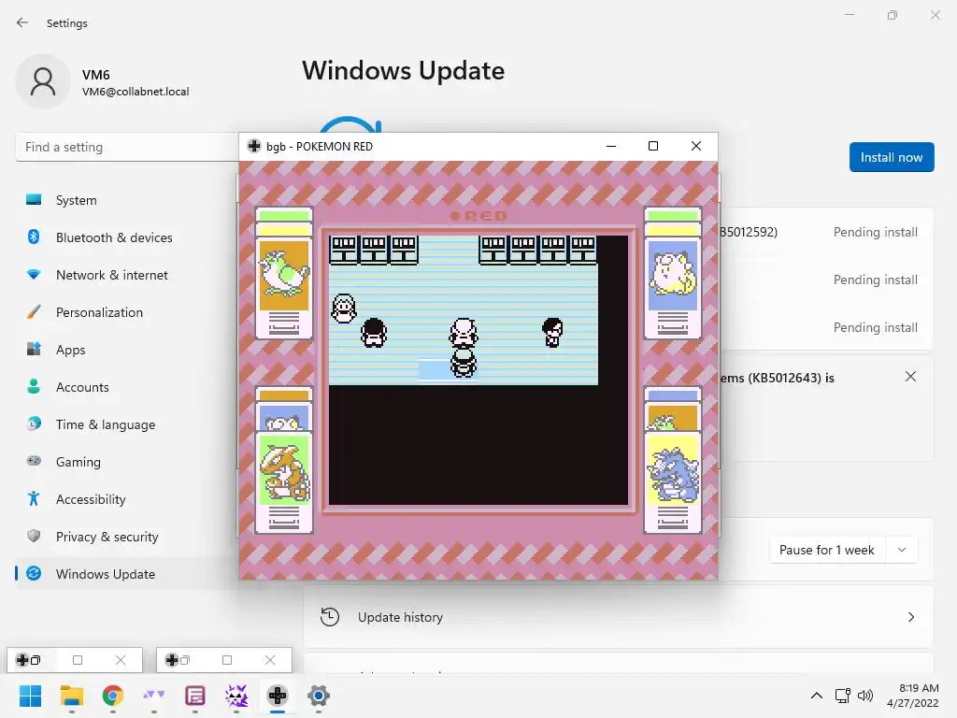Image resolution: width=957 pixels, height=718 pixels.
Task: Click VM6@collabnet.local account text
Action: 136,92
